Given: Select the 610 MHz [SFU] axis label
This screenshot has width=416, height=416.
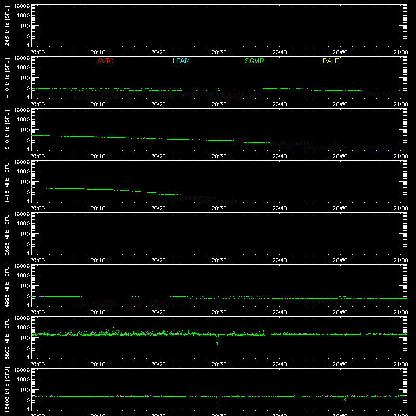Looking at the screenshot, I should [x=7, y=129].
